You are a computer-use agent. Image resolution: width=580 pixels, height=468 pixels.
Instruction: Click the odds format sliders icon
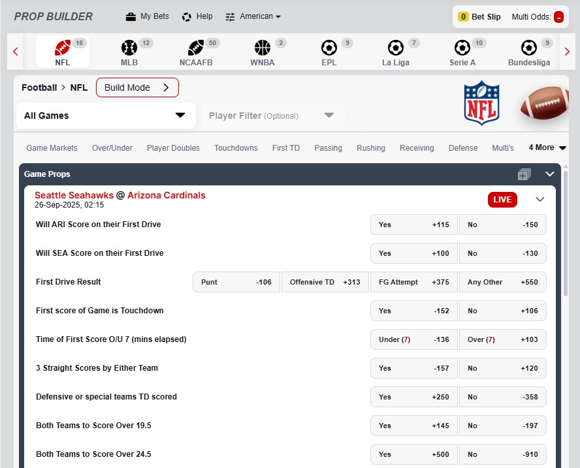[x=230, y=16]
